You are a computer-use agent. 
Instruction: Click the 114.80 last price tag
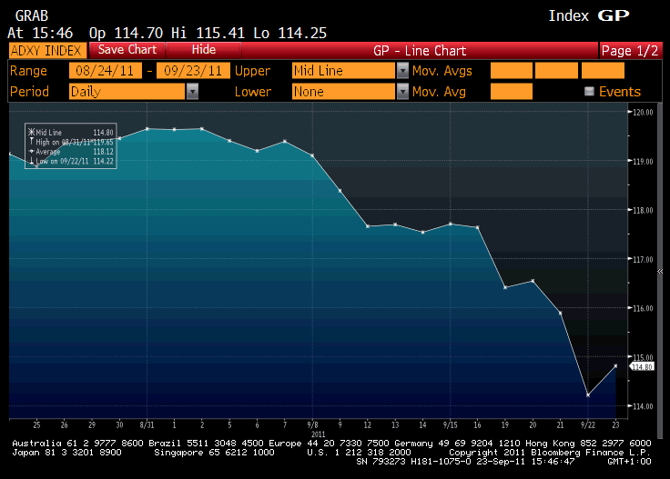coord(642,366)
